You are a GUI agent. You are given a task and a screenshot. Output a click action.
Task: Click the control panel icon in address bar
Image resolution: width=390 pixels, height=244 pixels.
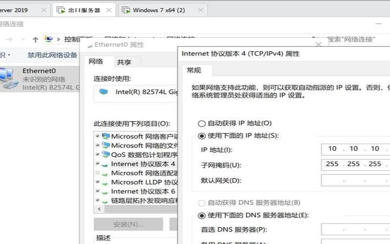48,40
